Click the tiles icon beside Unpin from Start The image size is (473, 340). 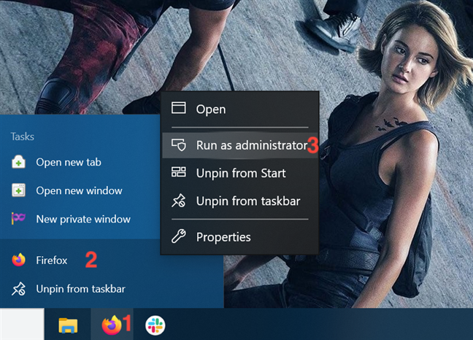pyautogui.click(x=179, y=172)
